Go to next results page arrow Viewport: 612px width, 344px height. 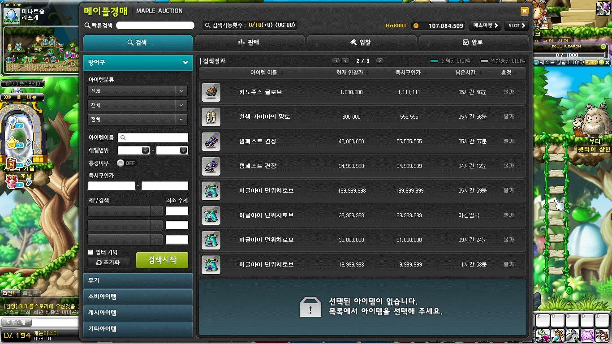(380, 61)
